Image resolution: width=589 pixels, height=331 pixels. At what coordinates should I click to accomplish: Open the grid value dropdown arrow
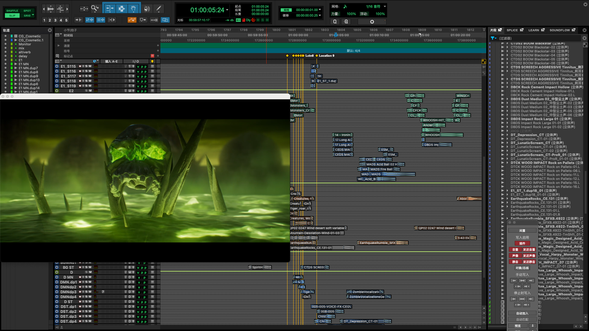pos(319,10)
